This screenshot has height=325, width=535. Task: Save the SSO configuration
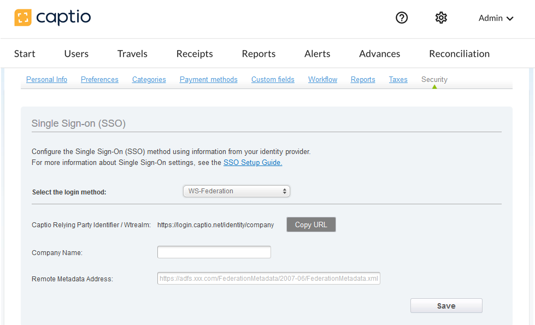(446, 305)
